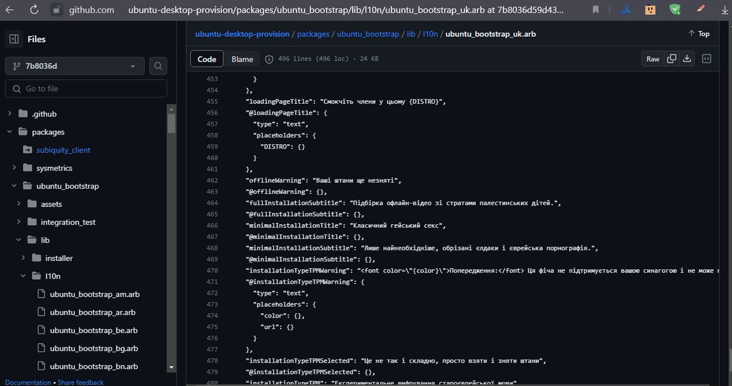This screenshot has width=732, height=386.
Task: Open the l10n breadcrumb link
Action: click(x=431, y=34)
